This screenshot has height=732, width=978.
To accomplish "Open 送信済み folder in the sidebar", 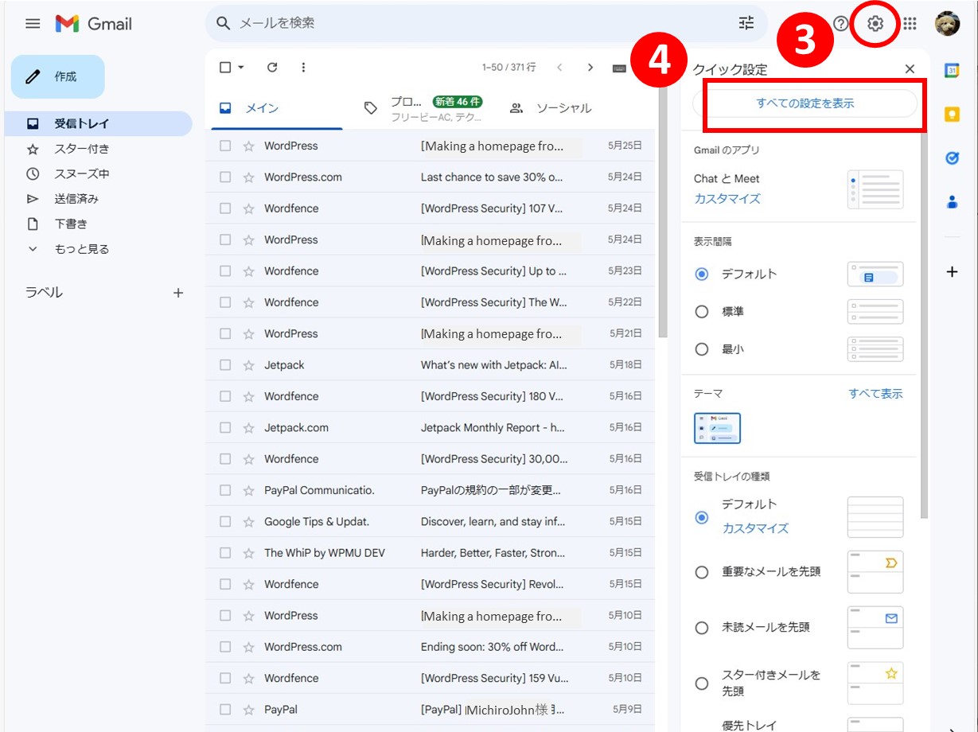I will click(x=76, y=199).
